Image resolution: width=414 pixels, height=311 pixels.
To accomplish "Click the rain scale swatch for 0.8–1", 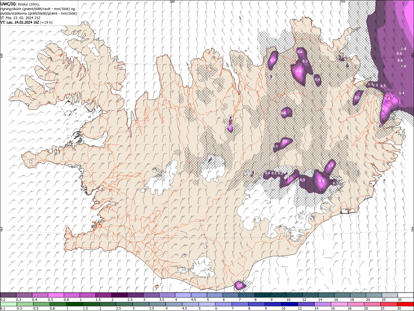I will tap(58, 304).
